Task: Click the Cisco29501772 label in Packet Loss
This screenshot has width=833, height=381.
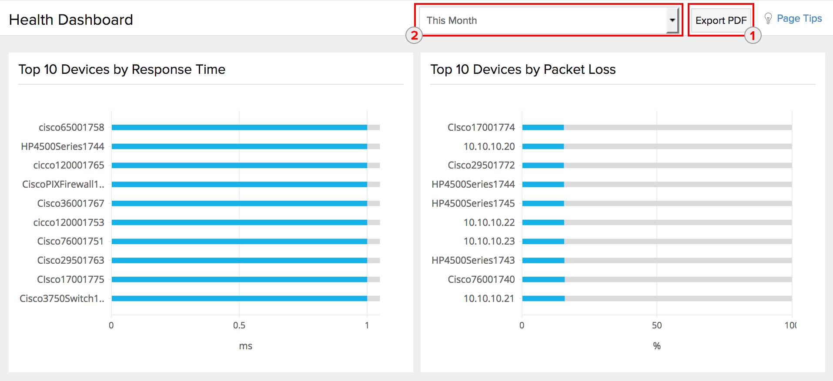Action: [x=481, y=165]
